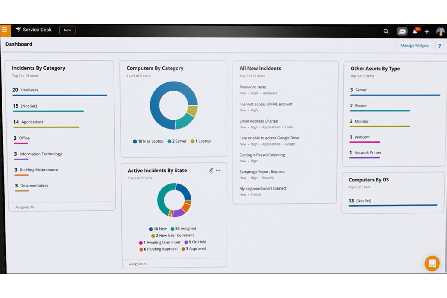Screen dimensions: 447x298
Task: Open the Password reset incident
Action: [253, 87]
